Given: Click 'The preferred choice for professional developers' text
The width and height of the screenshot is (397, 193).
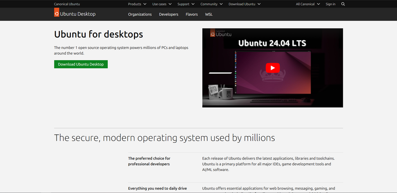Looking at the screenshot, I should pyautogui.click(x=149, y=161).
